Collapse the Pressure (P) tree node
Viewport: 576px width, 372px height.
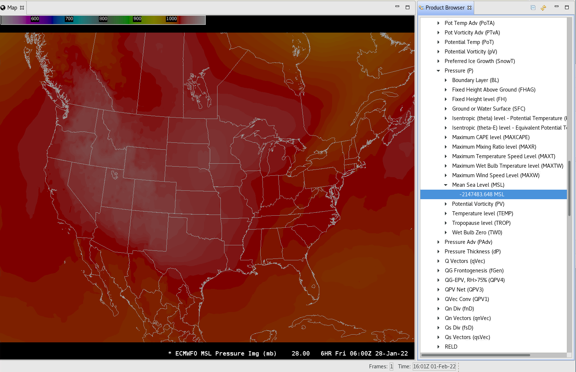[438, 71]
